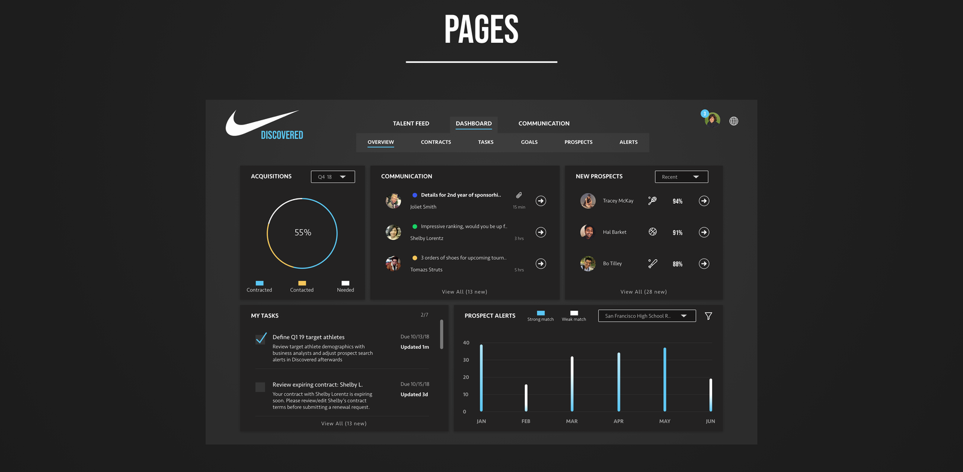This screenshot has width=963, height=472.
Task: Select the Contracts sub-tab
Action: [x=436, y=143]
